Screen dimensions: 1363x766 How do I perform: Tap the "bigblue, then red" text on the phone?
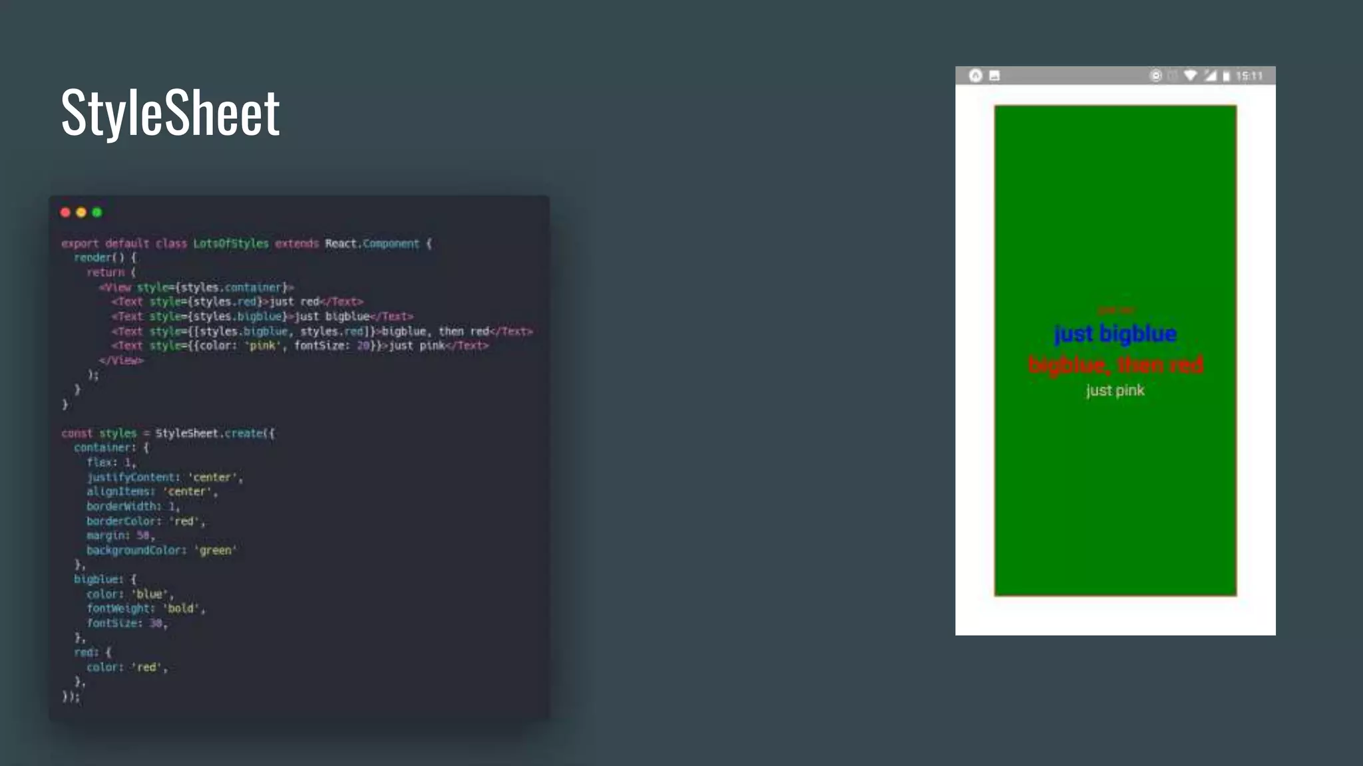coord(1115,365)
